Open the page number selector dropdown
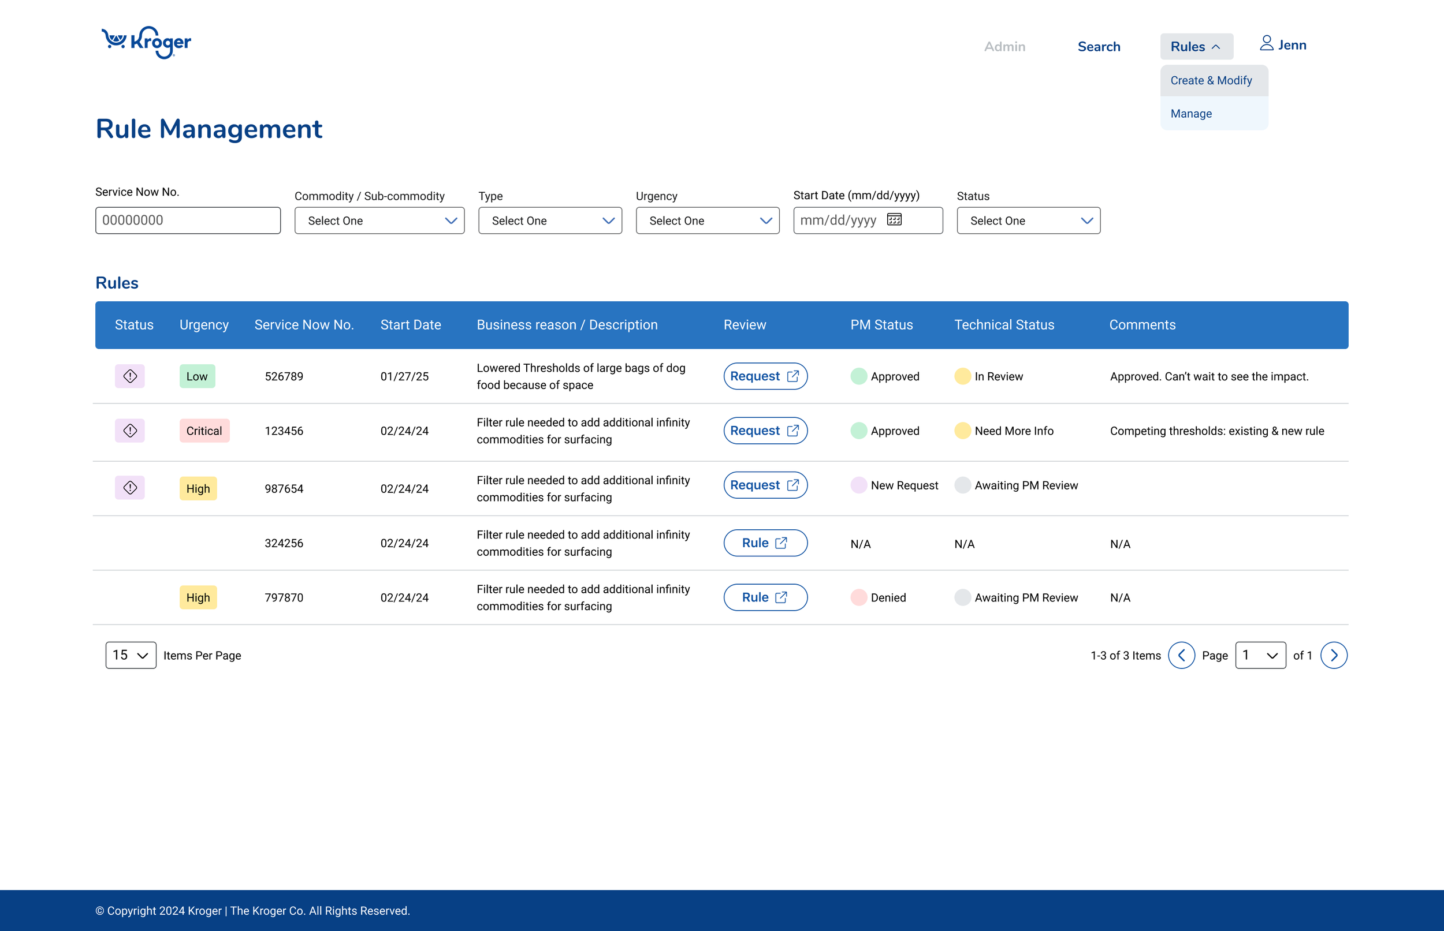The width and height of the screenshot is (1444, 931). click(1260, 655)
